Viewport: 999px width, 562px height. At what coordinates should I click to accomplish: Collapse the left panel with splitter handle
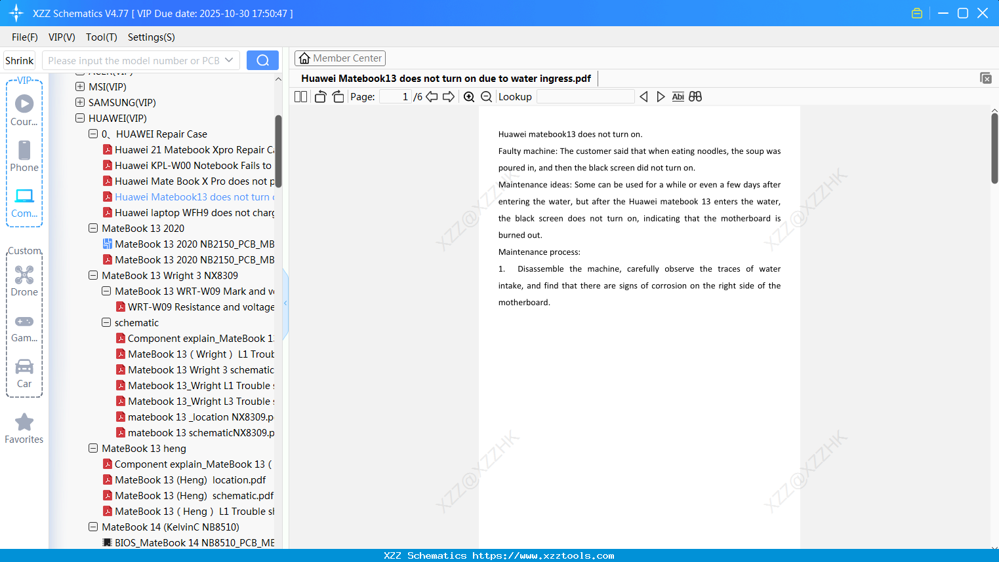[x=285, y=303]
